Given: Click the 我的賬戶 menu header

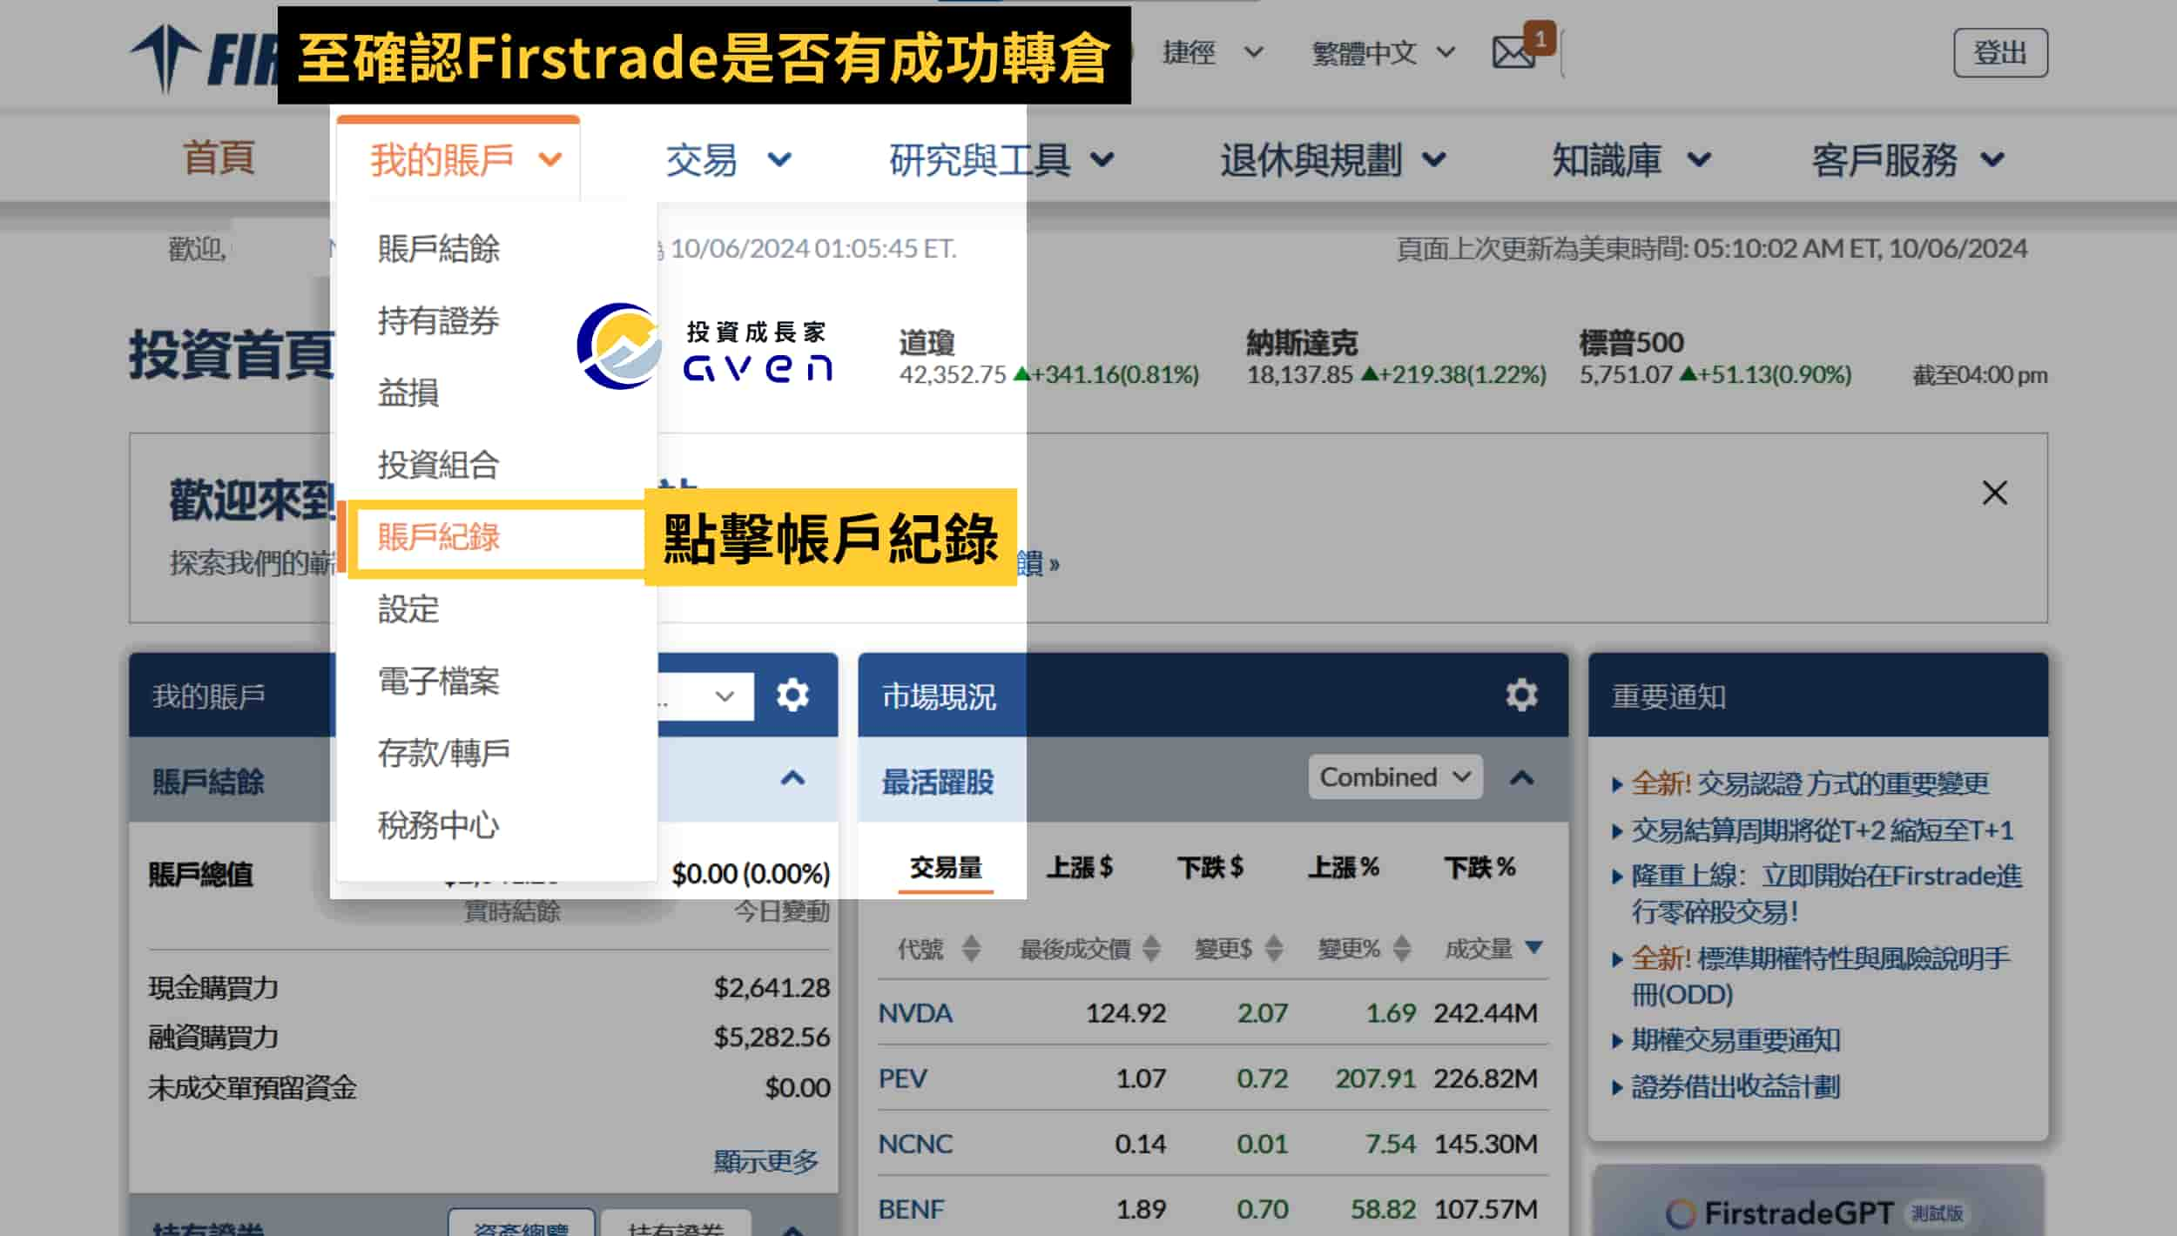Looking at the screenshot, I should (459, 160).
